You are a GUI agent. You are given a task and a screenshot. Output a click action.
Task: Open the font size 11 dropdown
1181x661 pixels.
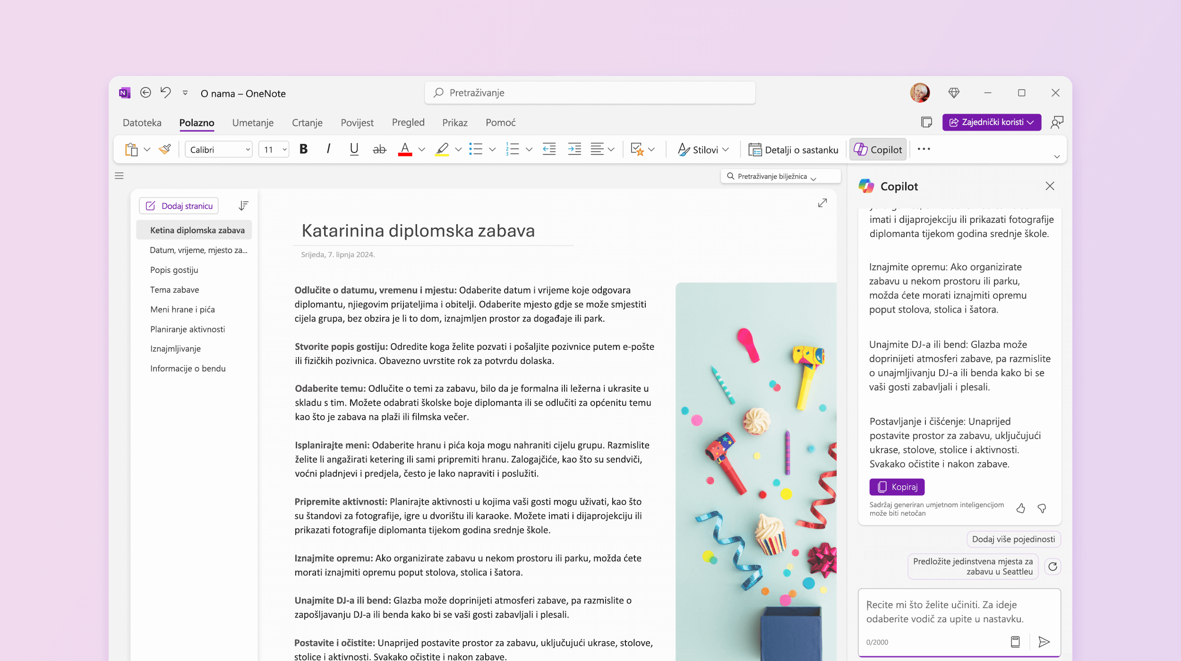(x=274, y=150)
